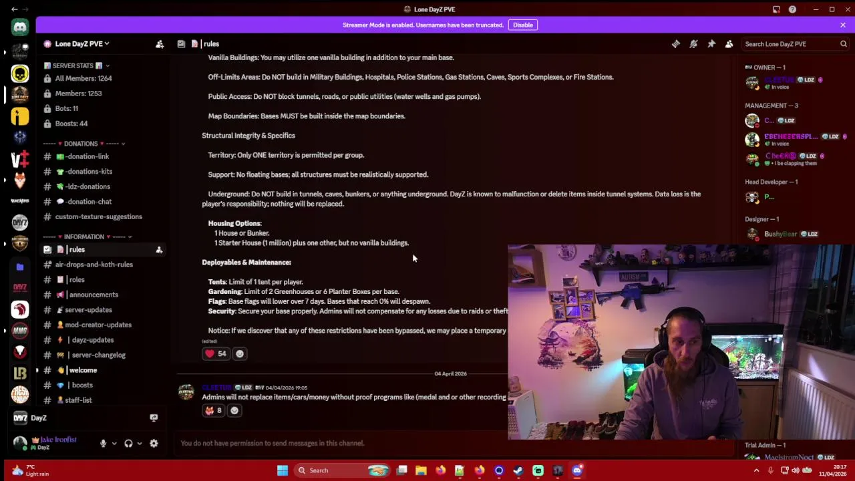Viewport: 855px width, 481px height.
Task: Mute the microphone
Action: (x=103, y=443)
